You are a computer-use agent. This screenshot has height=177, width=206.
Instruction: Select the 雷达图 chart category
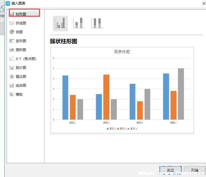coord(21,77)
